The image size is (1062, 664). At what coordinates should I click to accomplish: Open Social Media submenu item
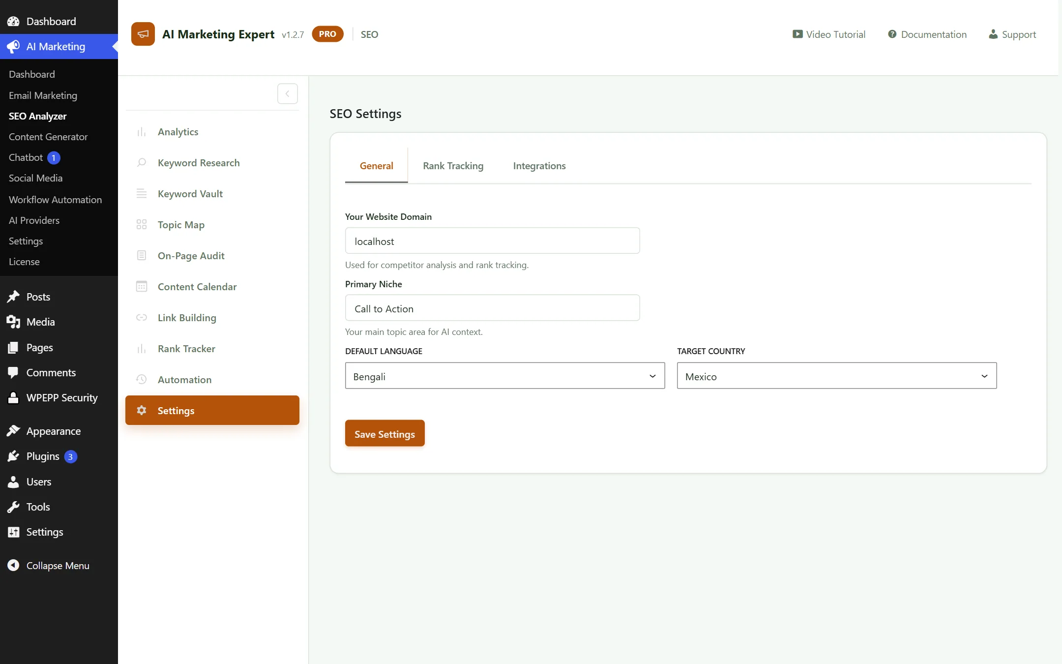[35, 178]
